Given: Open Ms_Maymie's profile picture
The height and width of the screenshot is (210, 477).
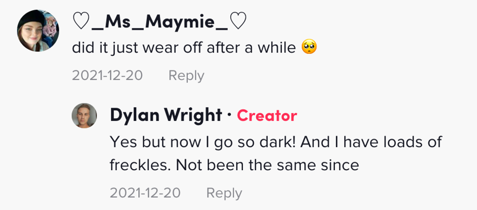Looking at the screenshot, I should coord(38,30).
